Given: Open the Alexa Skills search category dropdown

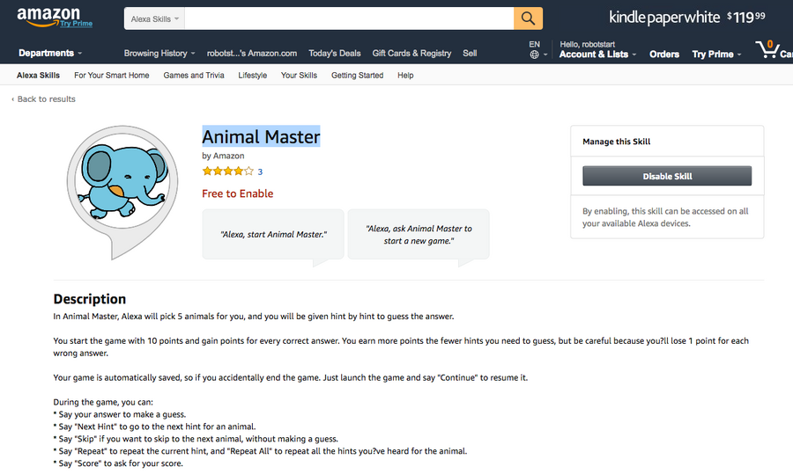Looking at the screenshot, I should (156, 18).
